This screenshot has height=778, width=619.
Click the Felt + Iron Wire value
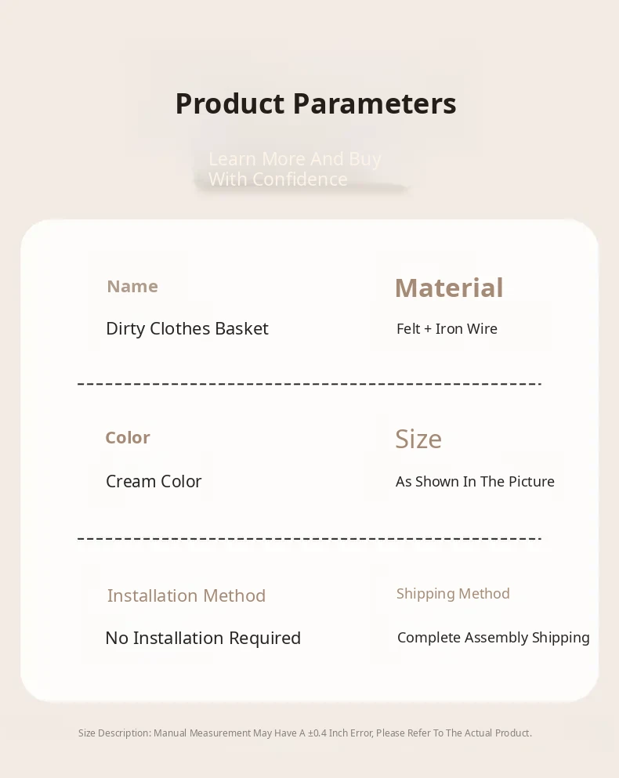coord(447,329)
